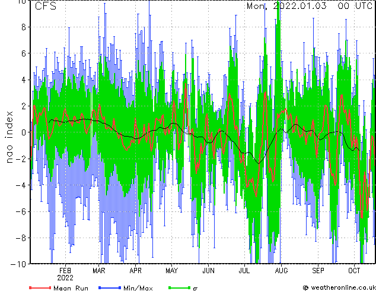The width and height of the screenshot is (376, 291).
Task: Click the green sigma legend swatch
Action: (x=180, y=287)
